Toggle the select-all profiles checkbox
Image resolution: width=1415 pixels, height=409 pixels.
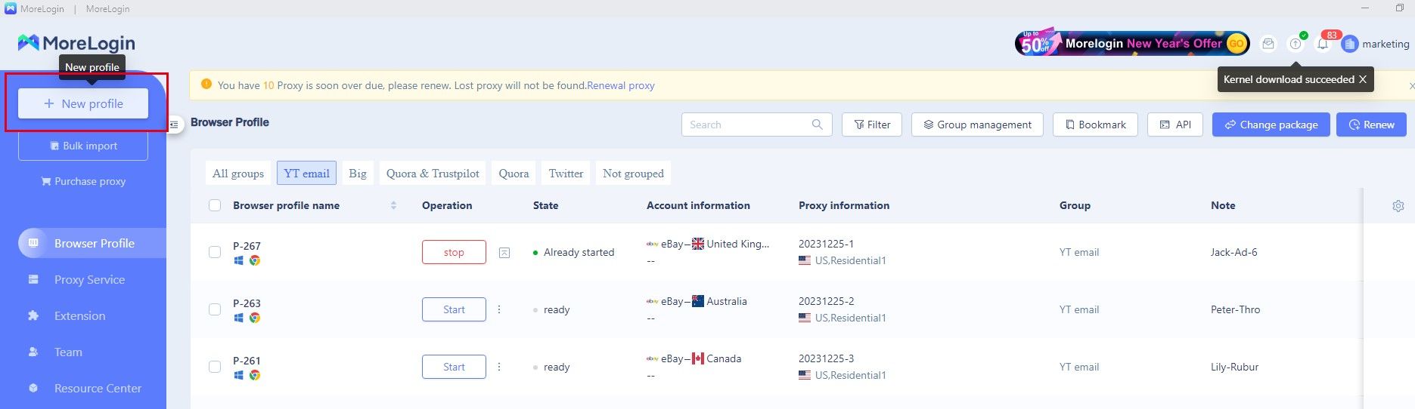(215, 205)
